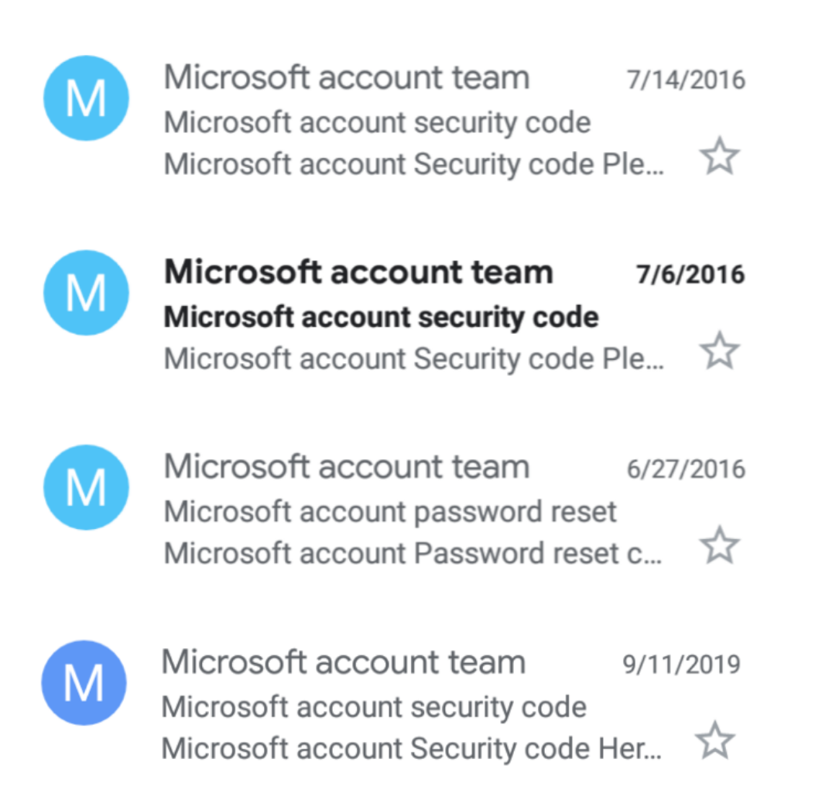Select the 7/14/2016 email via its M avatar

pos(86,98)
